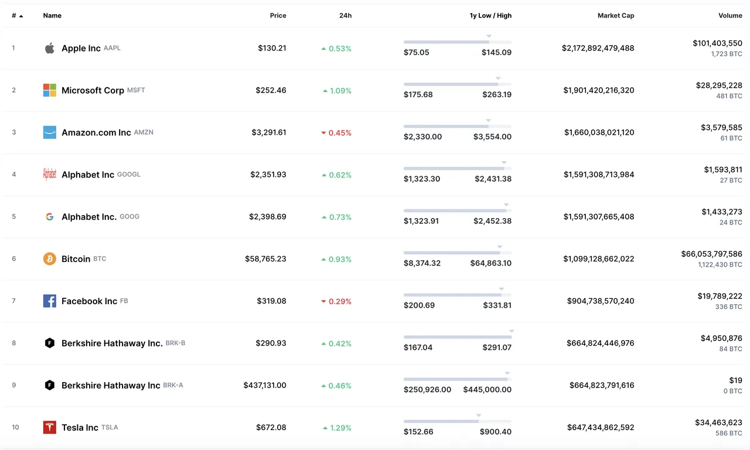Sort by the Volume column header
The height and width of the screenshot is (450, 750).
(x=730, y=16)
